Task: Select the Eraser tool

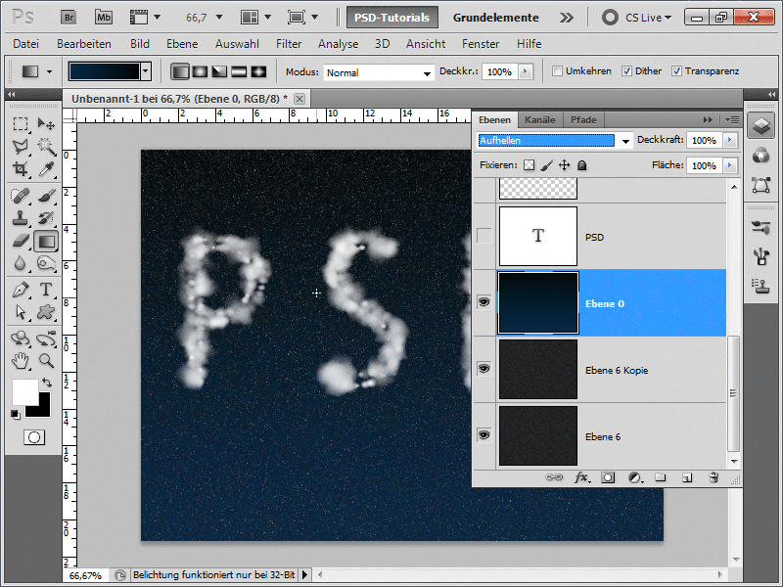Action: click(21, 241)
